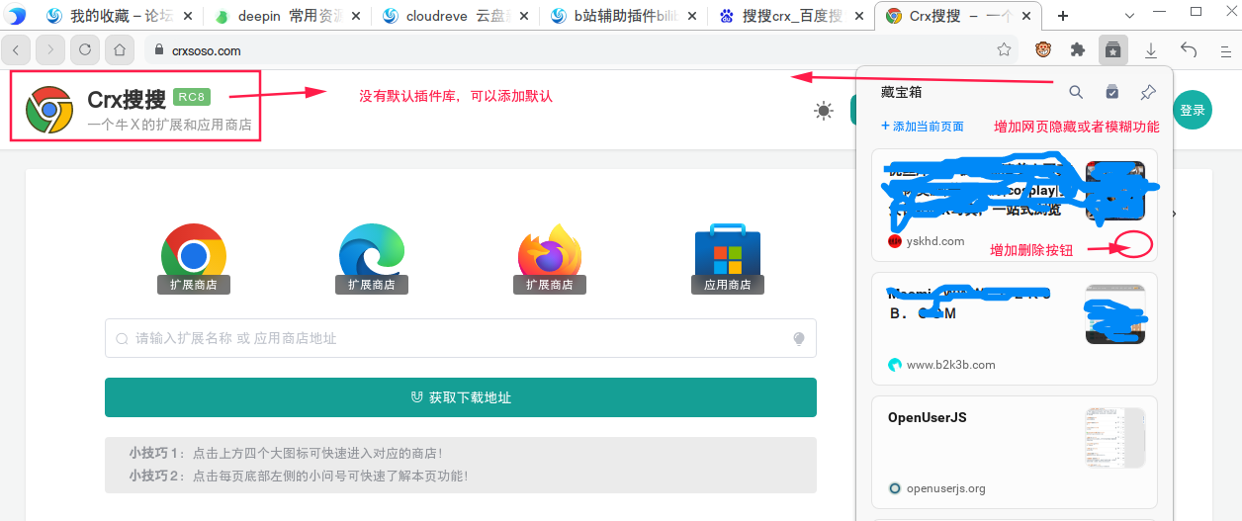This screenshot has width=1242, height=521.
Task: Click the browser back arrow button
Action: [16, 50]
